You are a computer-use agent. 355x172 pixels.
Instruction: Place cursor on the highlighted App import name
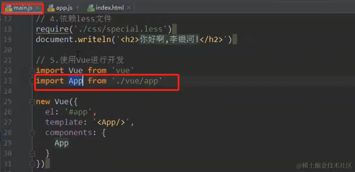(76, 81)
